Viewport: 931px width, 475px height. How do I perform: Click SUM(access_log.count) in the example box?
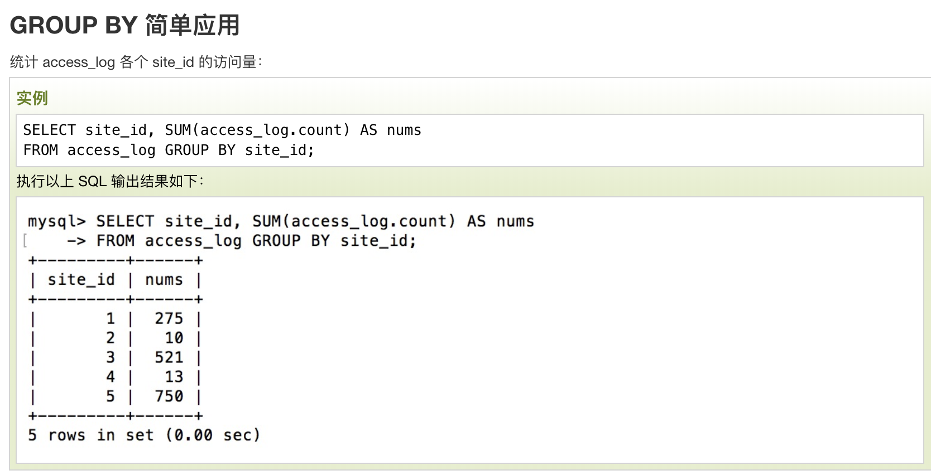coord(257,130)
